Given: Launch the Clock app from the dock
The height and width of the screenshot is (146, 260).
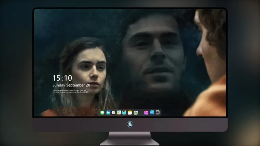Looking at the screenshot, I should [113, 112].
